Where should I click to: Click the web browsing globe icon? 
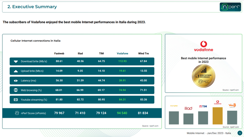coord(16,90)
